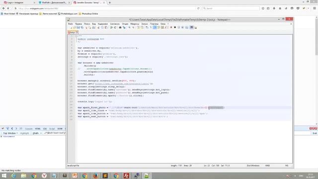Click the Firebug inspect element icon
The height and width of the screenshot is (179, 318).
click(7, 128)
